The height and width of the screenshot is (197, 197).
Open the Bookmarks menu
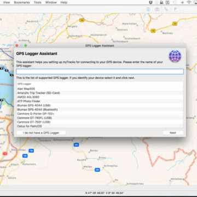[x=22, y=2]
